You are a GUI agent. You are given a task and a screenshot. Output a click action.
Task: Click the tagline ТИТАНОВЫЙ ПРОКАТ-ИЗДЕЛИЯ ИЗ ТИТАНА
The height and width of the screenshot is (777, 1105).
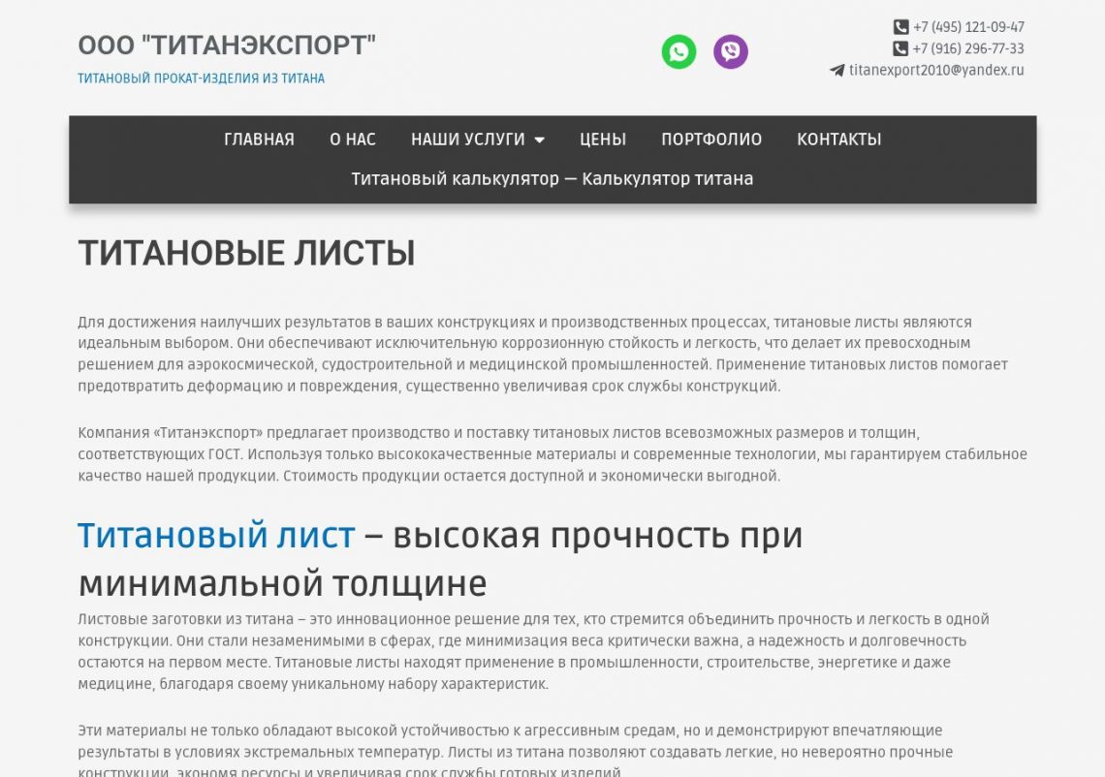click(x=201, y=78)
